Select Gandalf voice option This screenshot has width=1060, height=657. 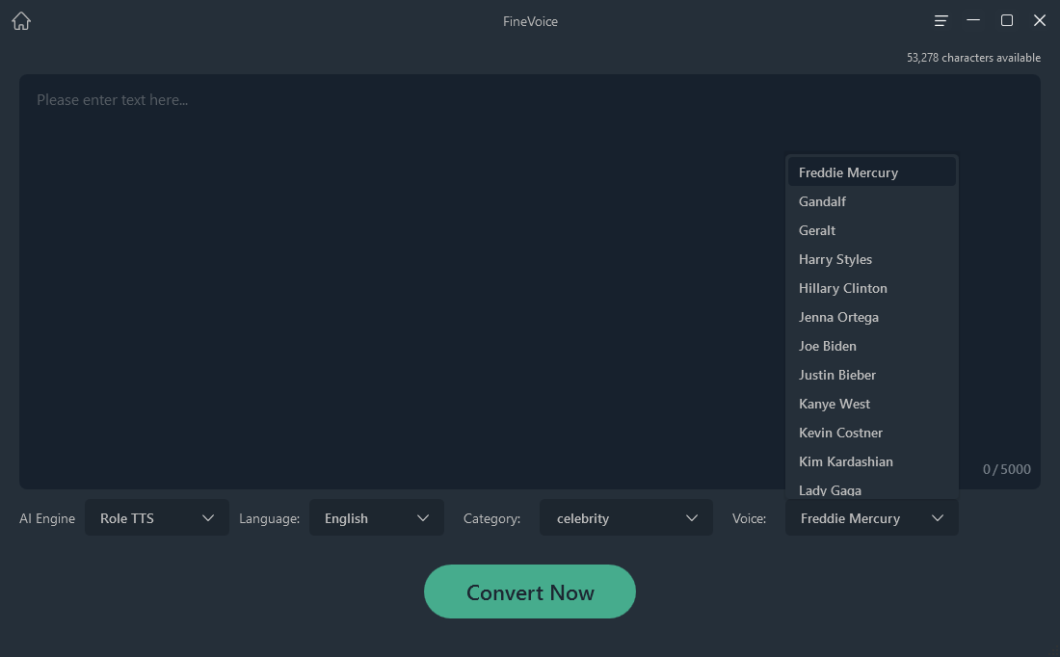tap(871, 201)
